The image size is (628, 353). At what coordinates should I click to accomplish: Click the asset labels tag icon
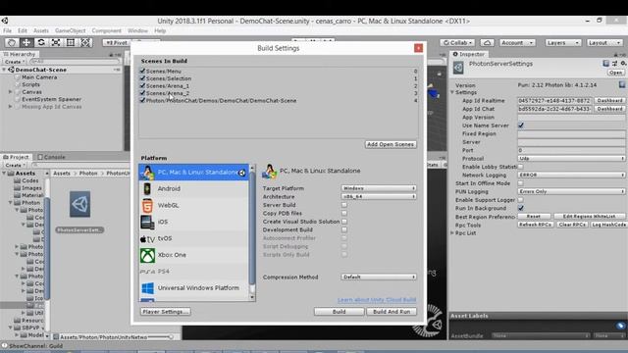[x=620, y=326]
